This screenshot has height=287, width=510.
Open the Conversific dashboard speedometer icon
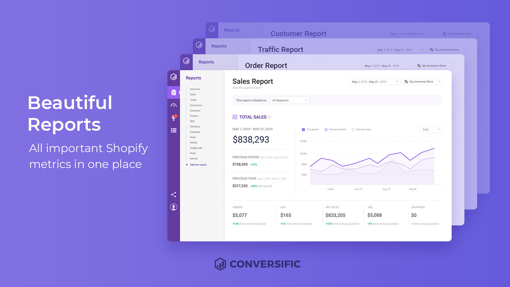coord(173,104)
